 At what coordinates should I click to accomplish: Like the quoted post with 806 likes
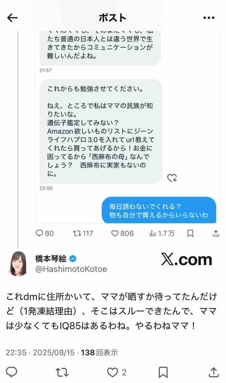click(x=122, y=233)
